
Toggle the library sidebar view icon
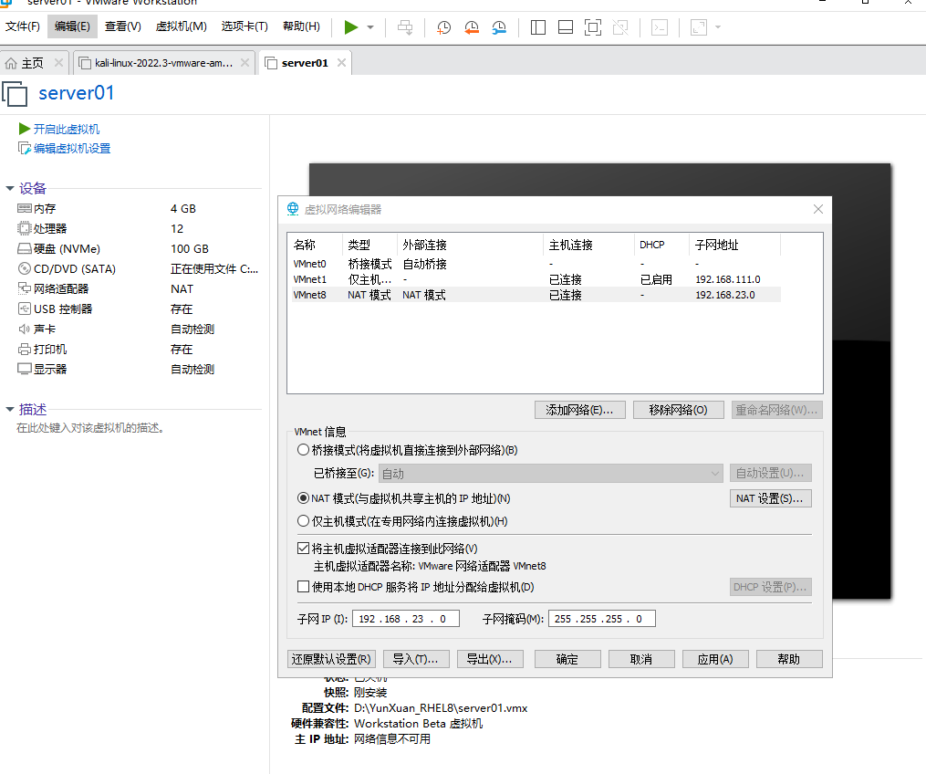pos(538,27)
